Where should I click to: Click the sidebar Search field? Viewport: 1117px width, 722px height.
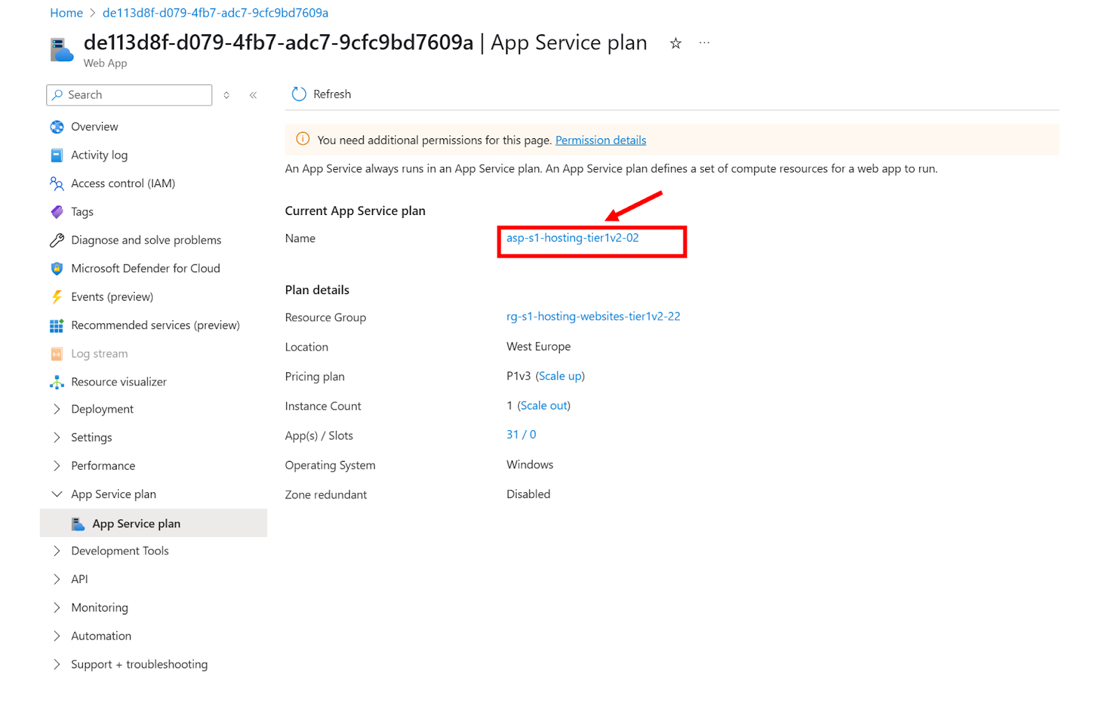coord(136,95)
